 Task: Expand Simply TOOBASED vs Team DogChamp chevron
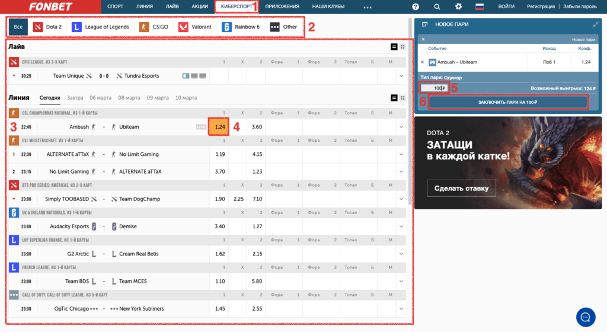pyautogui.click(x=401, y=199)
